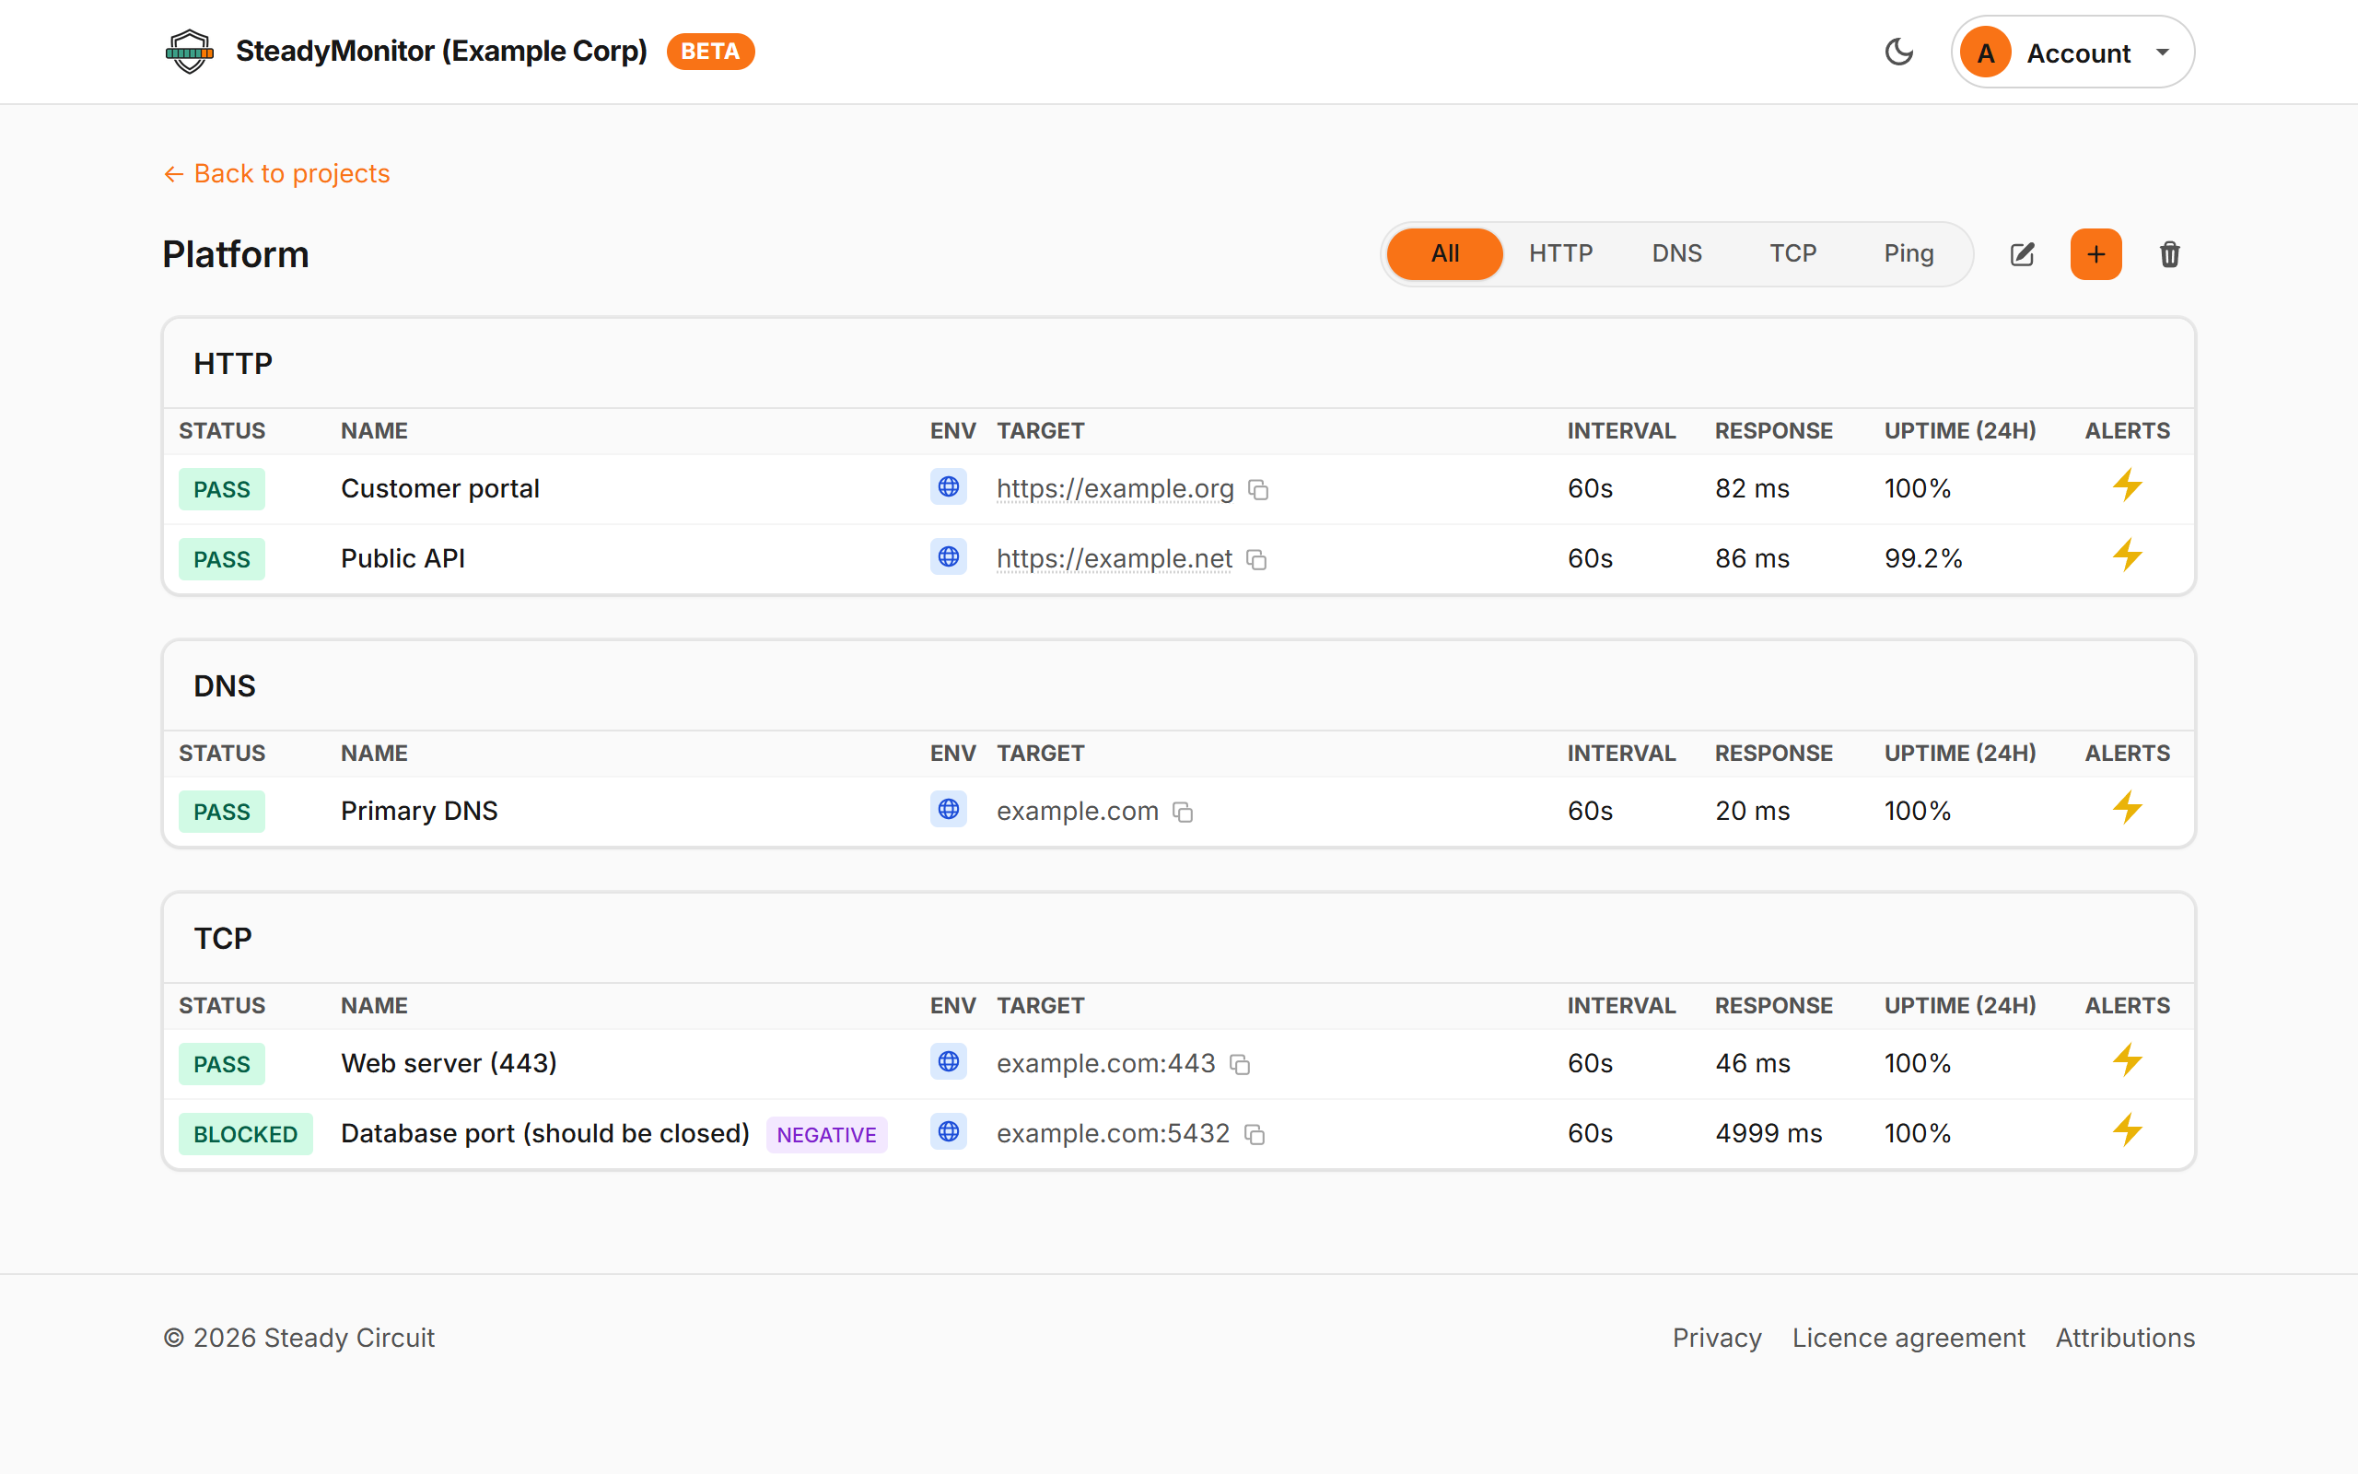Click Customer portal environment globe icon
This screenshot has width=2358, height=1474.
coord(948,486)
